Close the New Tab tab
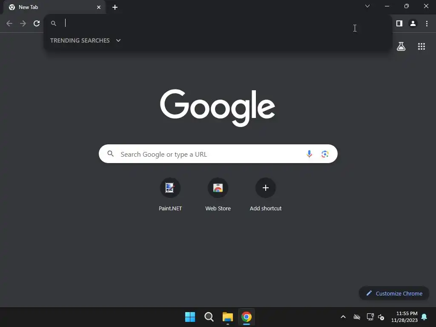The width and height of the screenshot is (436, 327). point(99,7)
